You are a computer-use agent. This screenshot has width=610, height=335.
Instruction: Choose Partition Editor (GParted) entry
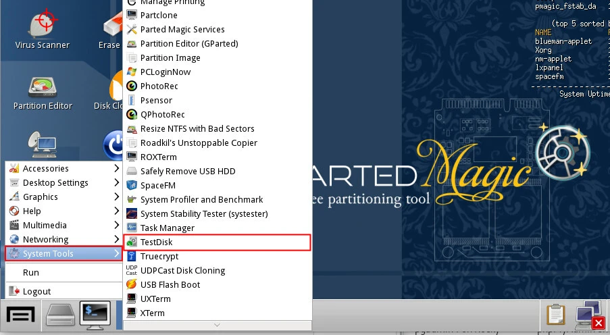coord(188,44)
